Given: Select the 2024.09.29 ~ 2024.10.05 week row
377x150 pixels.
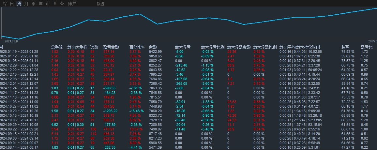Looking at the screenshot, I should tap(188, 125).
